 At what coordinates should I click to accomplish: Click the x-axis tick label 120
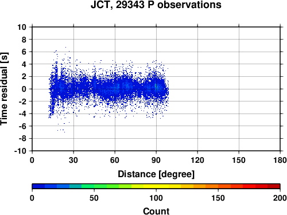click(x=197, y=160)
